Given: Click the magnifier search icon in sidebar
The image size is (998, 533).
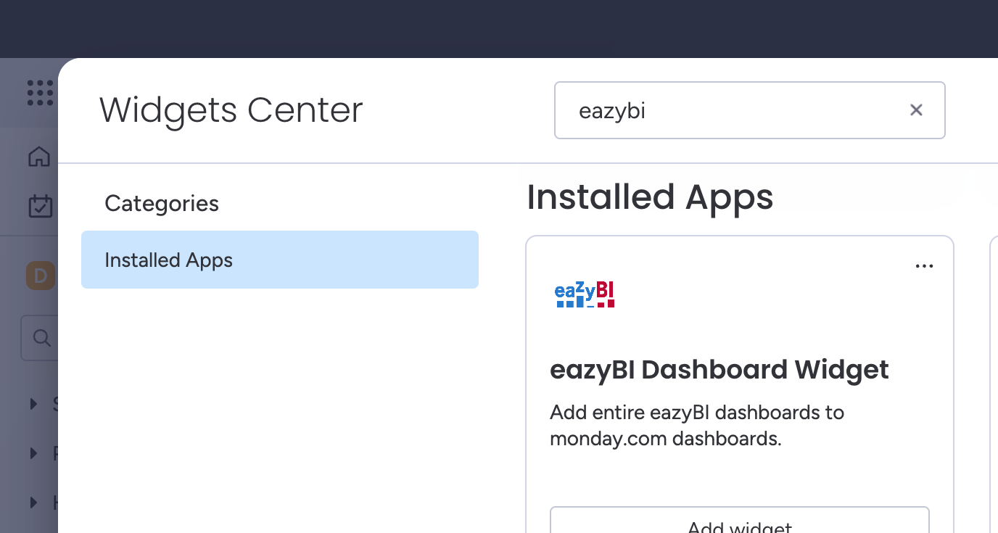Looking at the screenshot, I should (x=42, y=338).
